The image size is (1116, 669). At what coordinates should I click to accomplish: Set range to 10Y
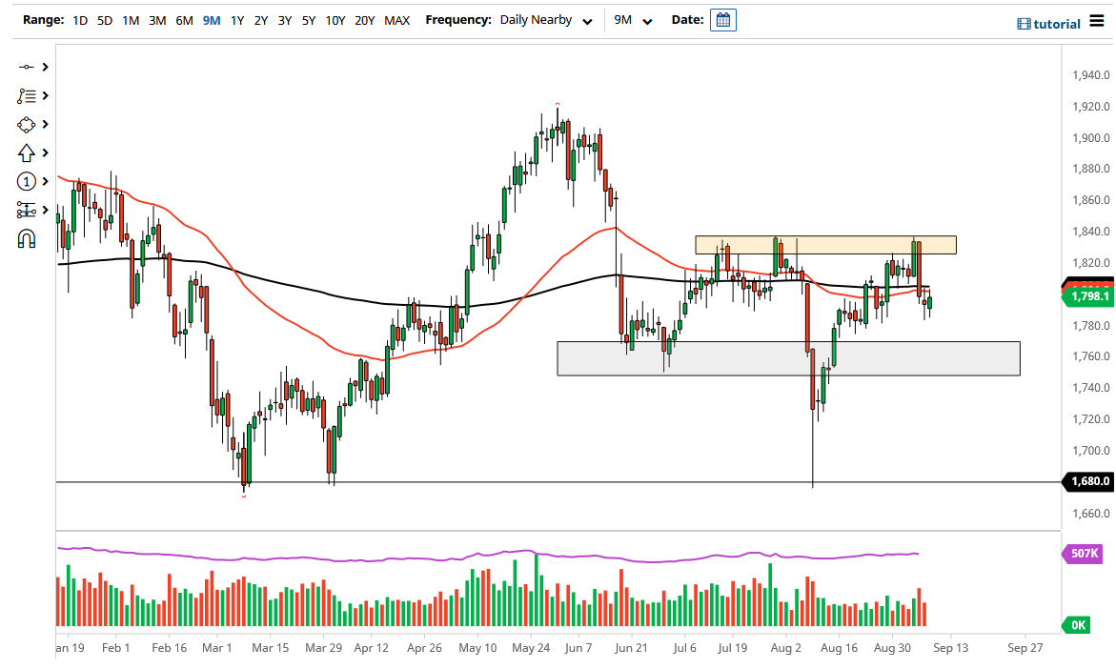point(335,20)
